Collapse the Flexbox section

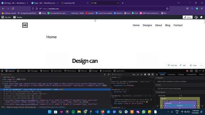156,78
